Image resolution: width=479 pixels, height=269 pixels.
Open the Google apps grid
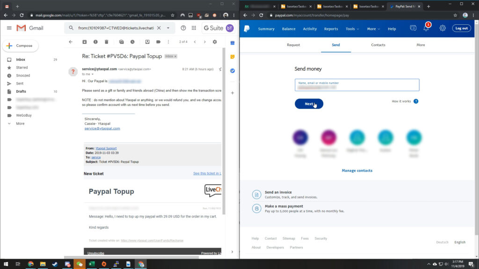coord(194,28)
